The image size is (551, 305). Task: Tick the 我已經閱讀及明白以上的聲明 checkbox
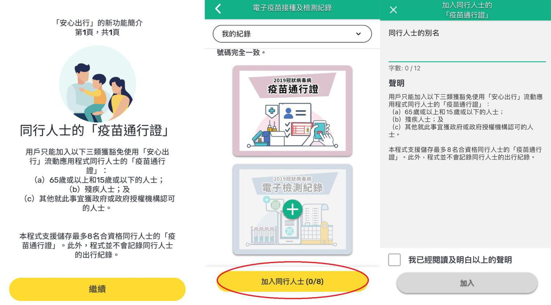395,260
